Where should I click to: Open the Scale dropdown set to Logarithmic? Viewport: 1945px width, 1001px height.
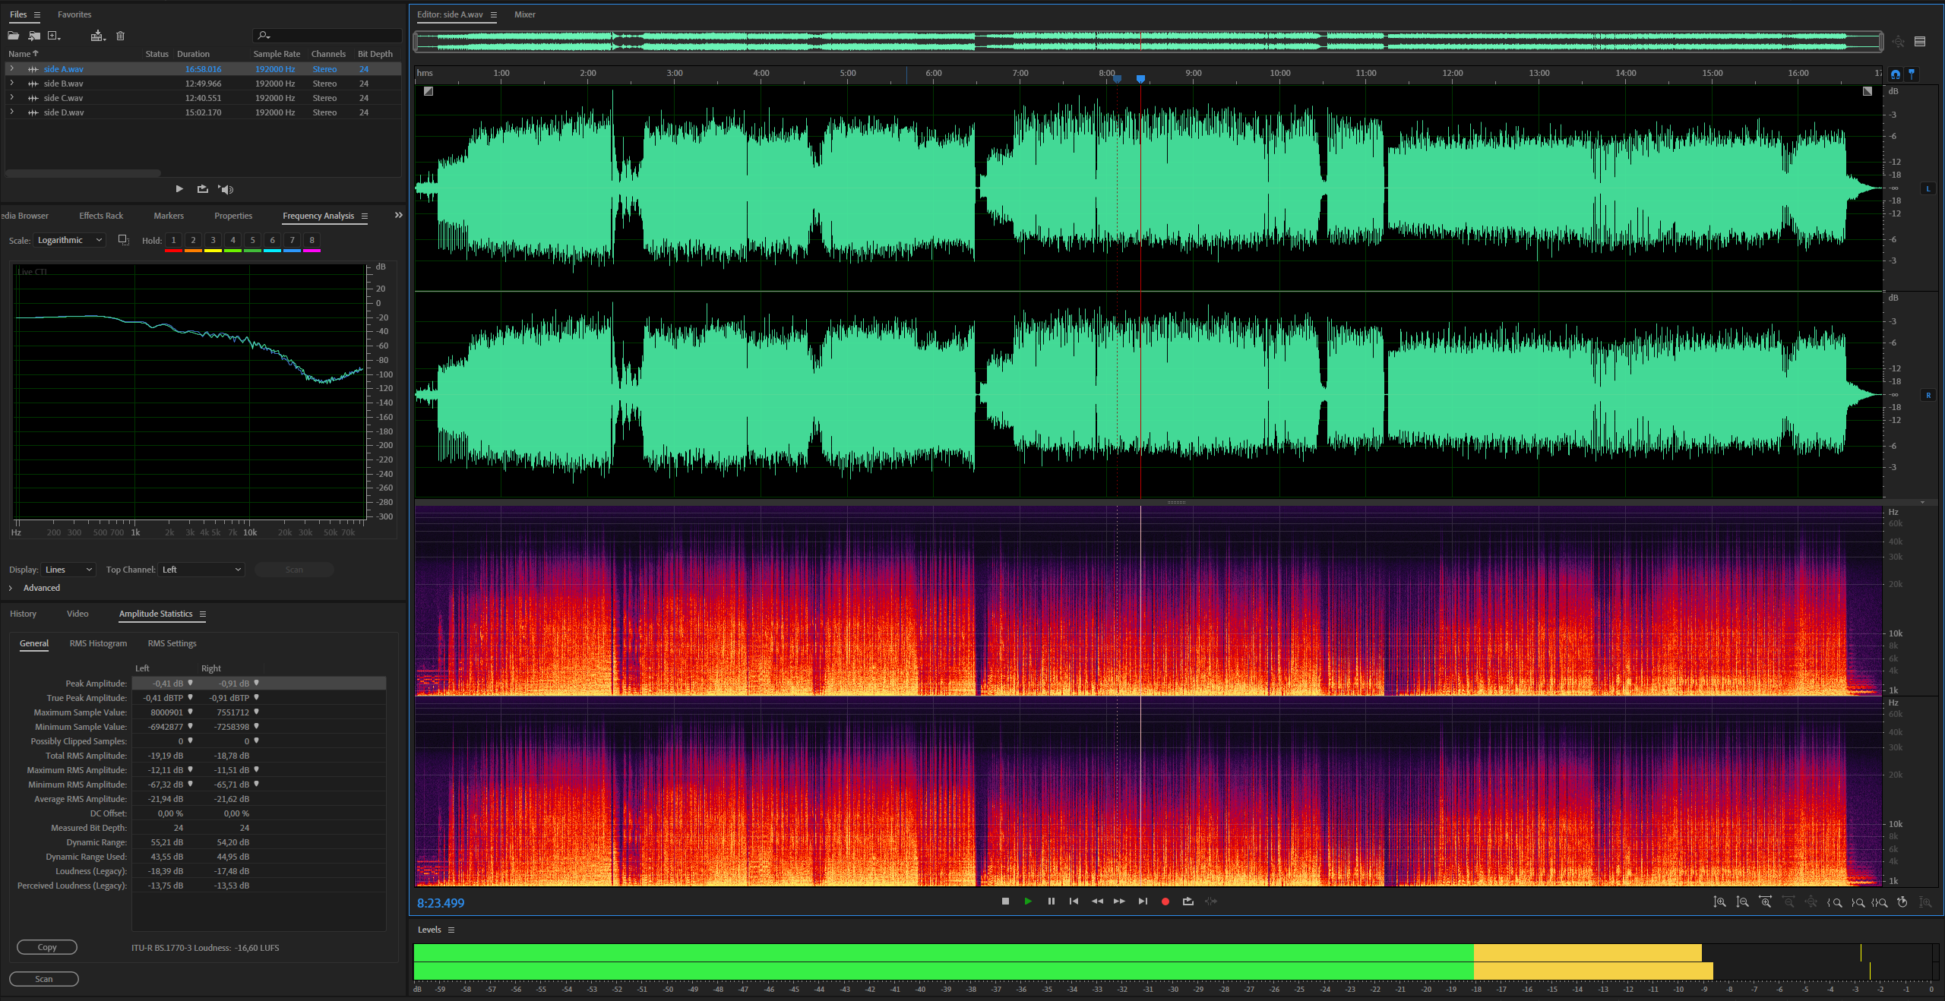(69, 240)
